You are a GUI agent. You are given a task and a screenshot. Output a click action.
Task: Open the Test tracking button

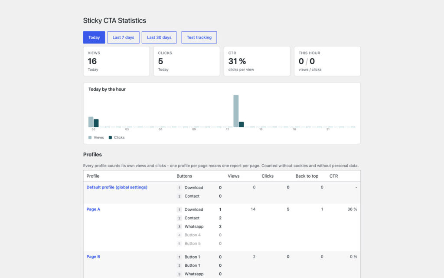(199, 37)
